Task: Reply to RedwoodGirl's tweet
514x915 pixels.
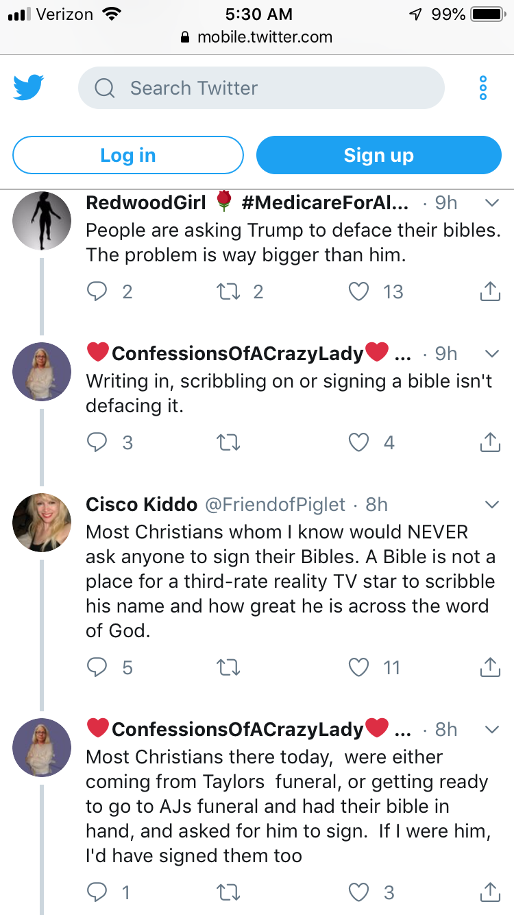Action: (97, 292)
